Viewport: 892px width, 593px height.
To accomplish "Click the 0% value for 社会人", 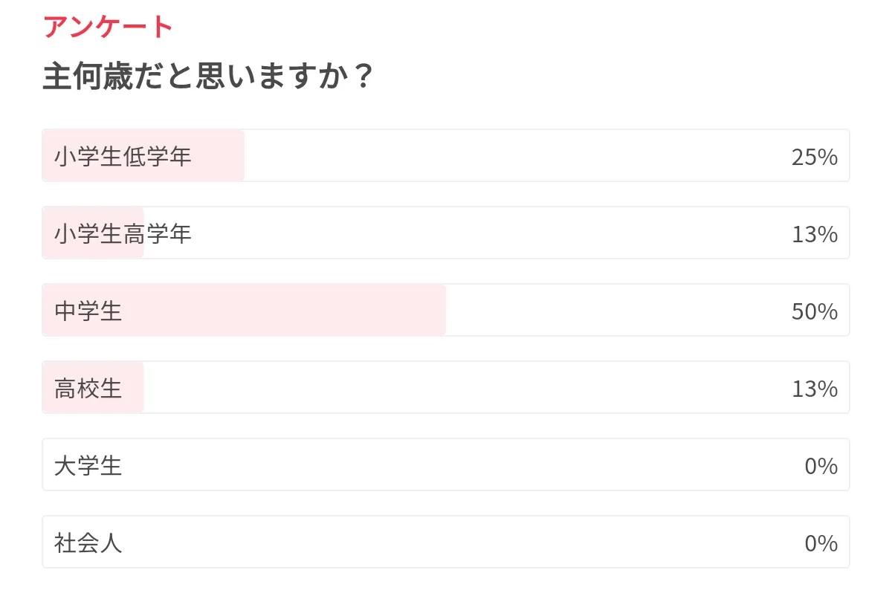I will 821,543.
